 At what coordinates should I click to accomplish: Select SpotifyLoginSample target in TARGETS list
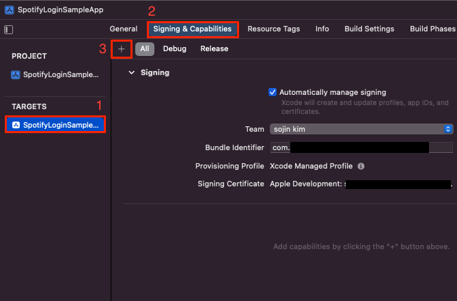(x=55, y=125)
